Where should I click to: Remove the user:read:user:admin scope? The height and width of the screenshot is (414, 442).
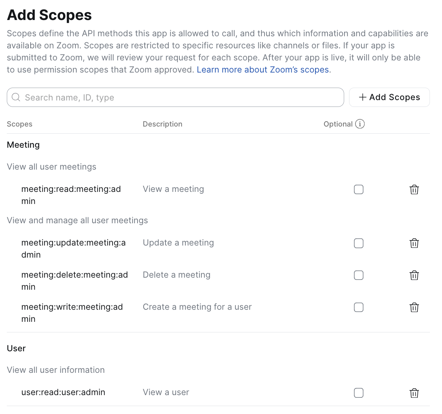(x=414, y=393)
